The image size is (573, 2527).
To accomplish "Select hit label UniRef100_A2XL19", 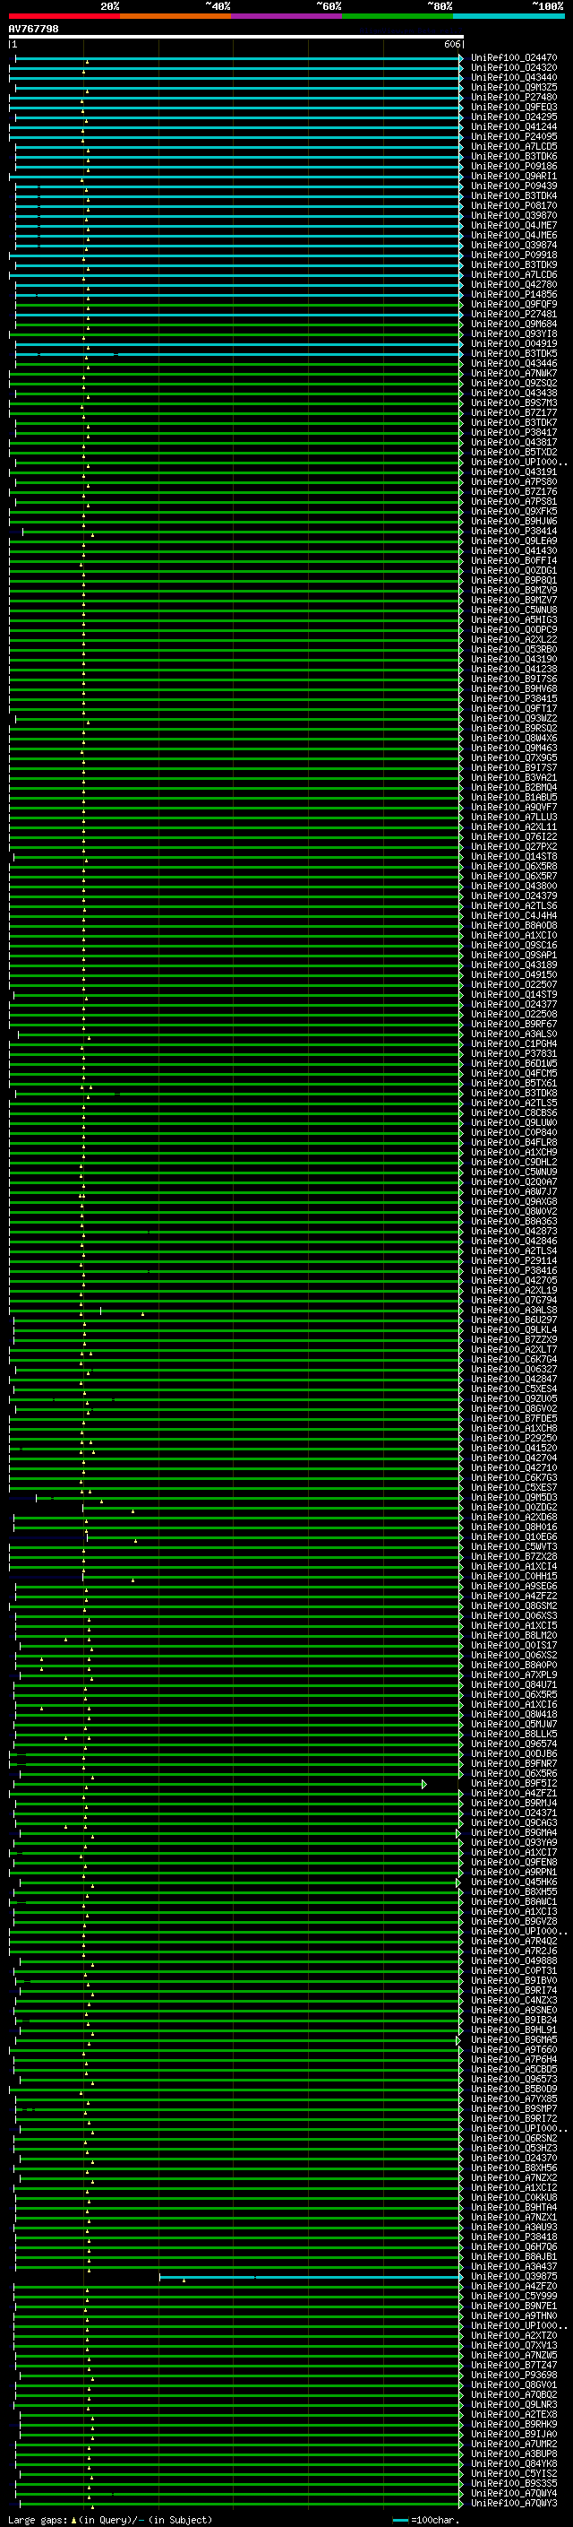I will pos(514,1290).
